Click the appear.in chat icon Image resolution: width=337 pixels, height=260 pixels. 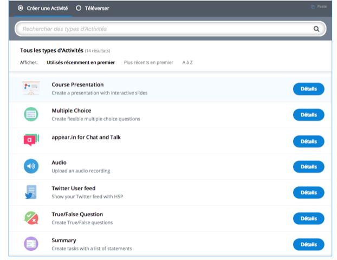tap(31, 140)
